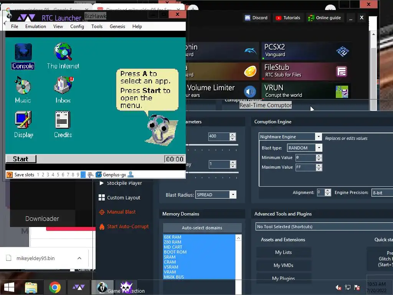
Task: Open the Tools menu
Action: pos(97,27)
